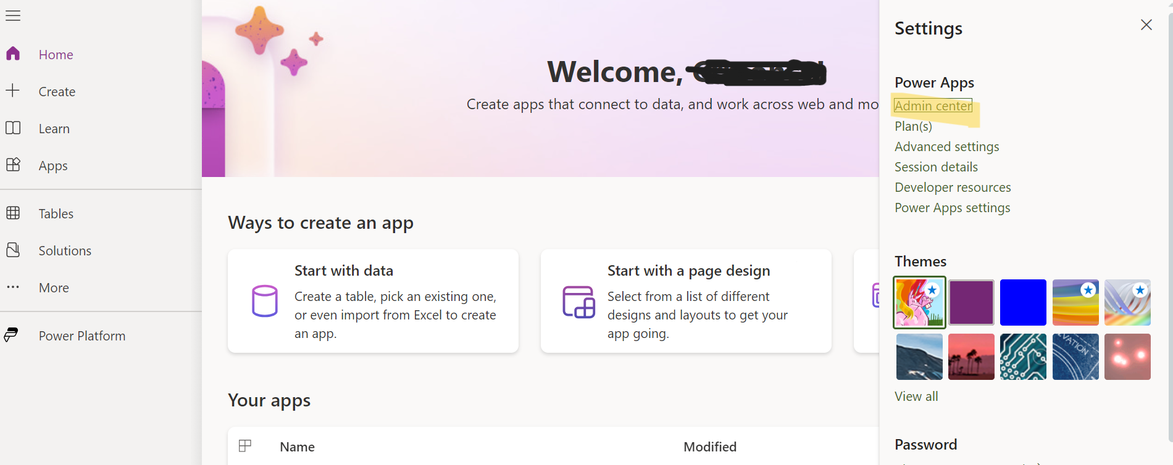Click the Create plus icon

coord(13,91)
